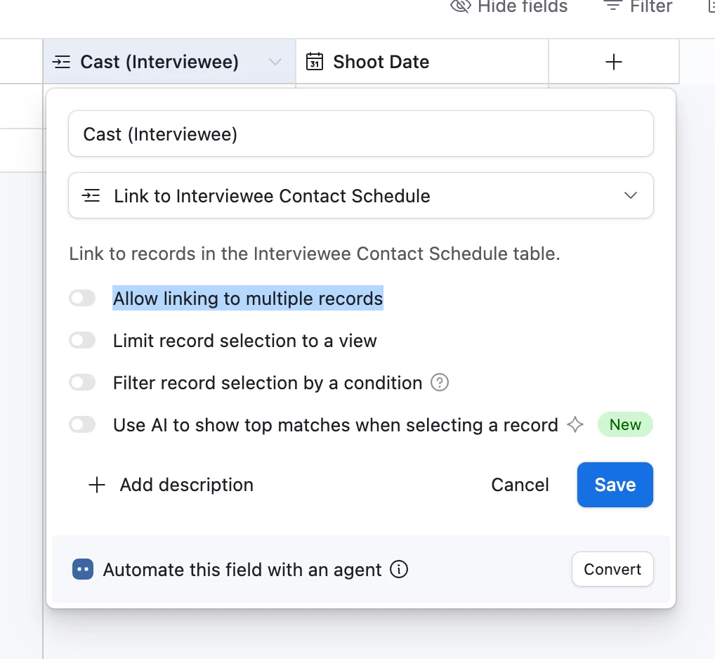The image size is (715, 659).
Task: Turn on Filter record selection by a condition
Action: (x=82, y=383)
